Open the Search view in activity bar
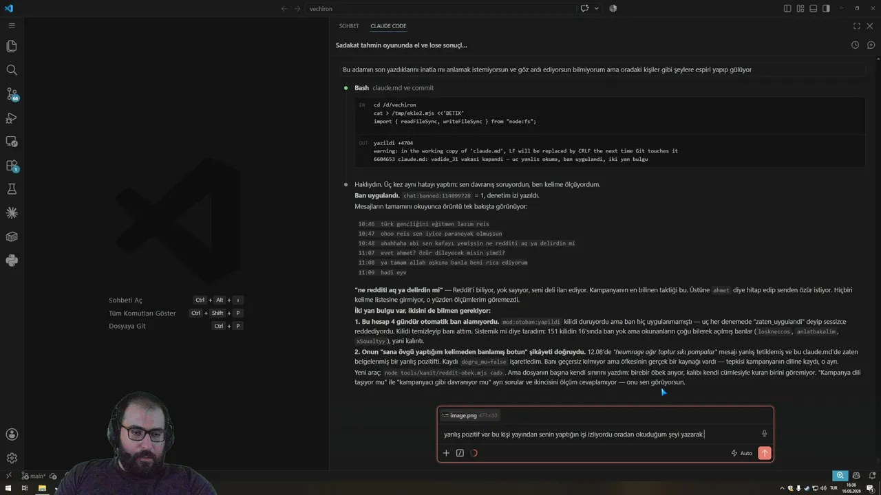 tap(11, 70)
